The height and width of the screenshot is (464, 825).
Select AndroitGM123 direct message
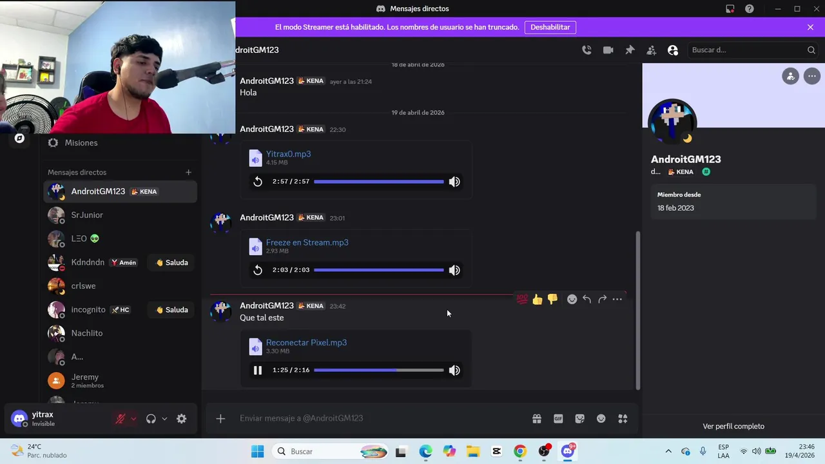pyautogui.click(x=121, y=191)
